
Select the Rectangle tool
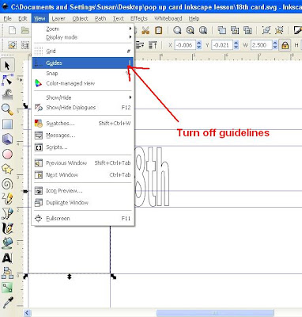[x=7, y=124]
